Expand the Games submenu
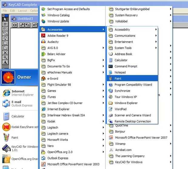The image size is (188, 169). click(72, 91)
